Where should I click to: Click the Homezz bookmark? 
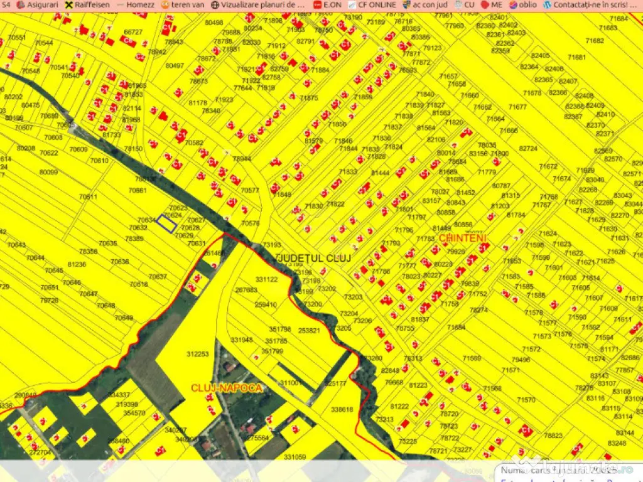point(135,4)
